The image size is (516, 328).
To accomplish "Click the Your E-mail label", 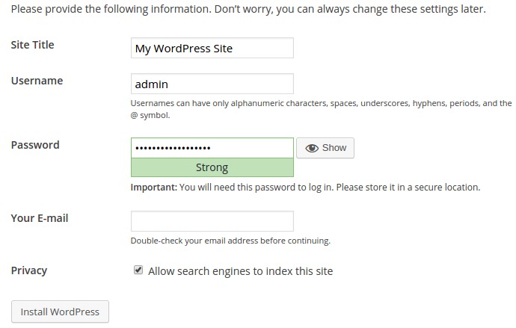I will (40, 218).
